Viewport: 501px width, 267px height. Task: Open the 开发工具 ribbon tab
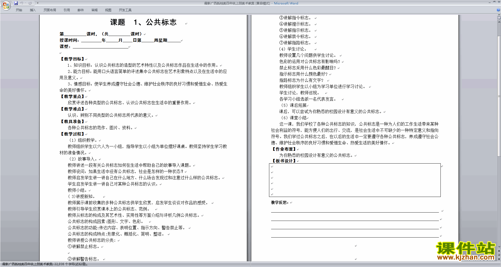[125, 10]
